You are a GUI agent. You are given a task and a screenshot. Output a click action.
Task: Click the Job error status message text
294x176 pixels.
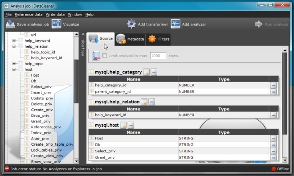[56, 169]
